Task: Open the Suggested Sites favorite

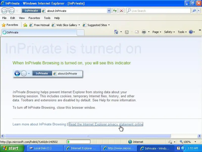Action: point(95,25)
